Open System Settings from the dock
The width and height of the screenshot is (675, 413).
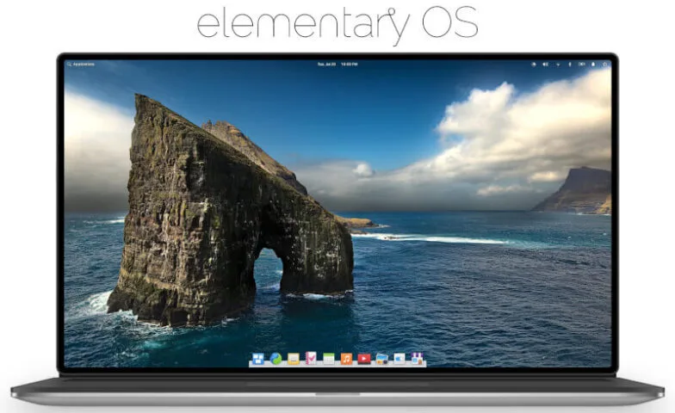pos(399,358)
